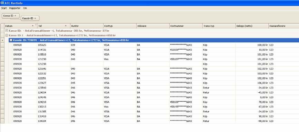Select the row with time 122251
This screenshot has width=299, height=132.
156,78
